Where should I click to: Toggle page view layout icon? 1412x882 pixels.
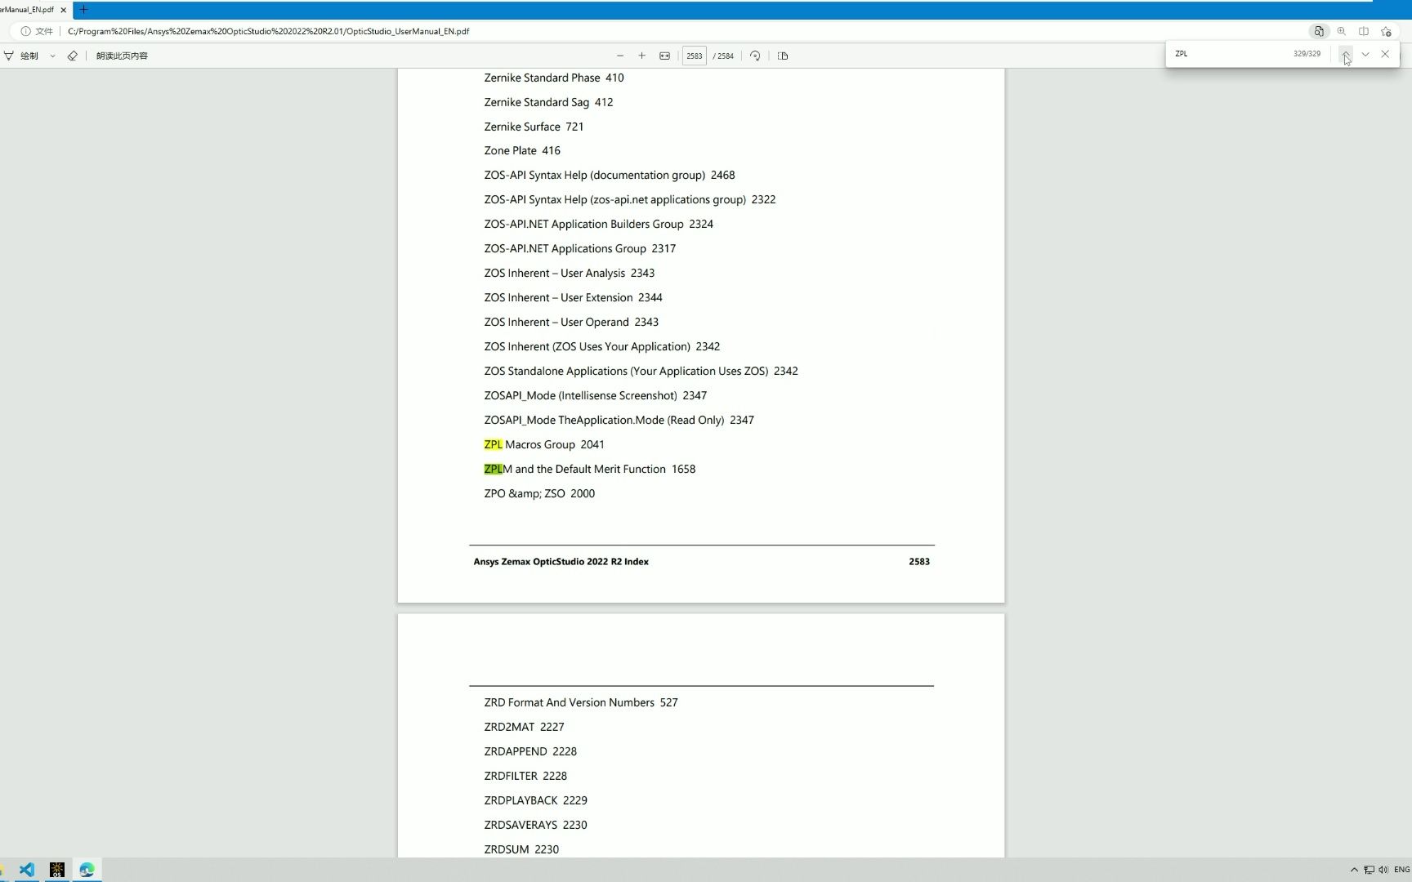(x=783, y=56)
